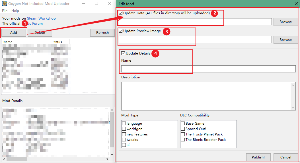Select Spaced Out! DLC compatibility

tap(183, 129)
